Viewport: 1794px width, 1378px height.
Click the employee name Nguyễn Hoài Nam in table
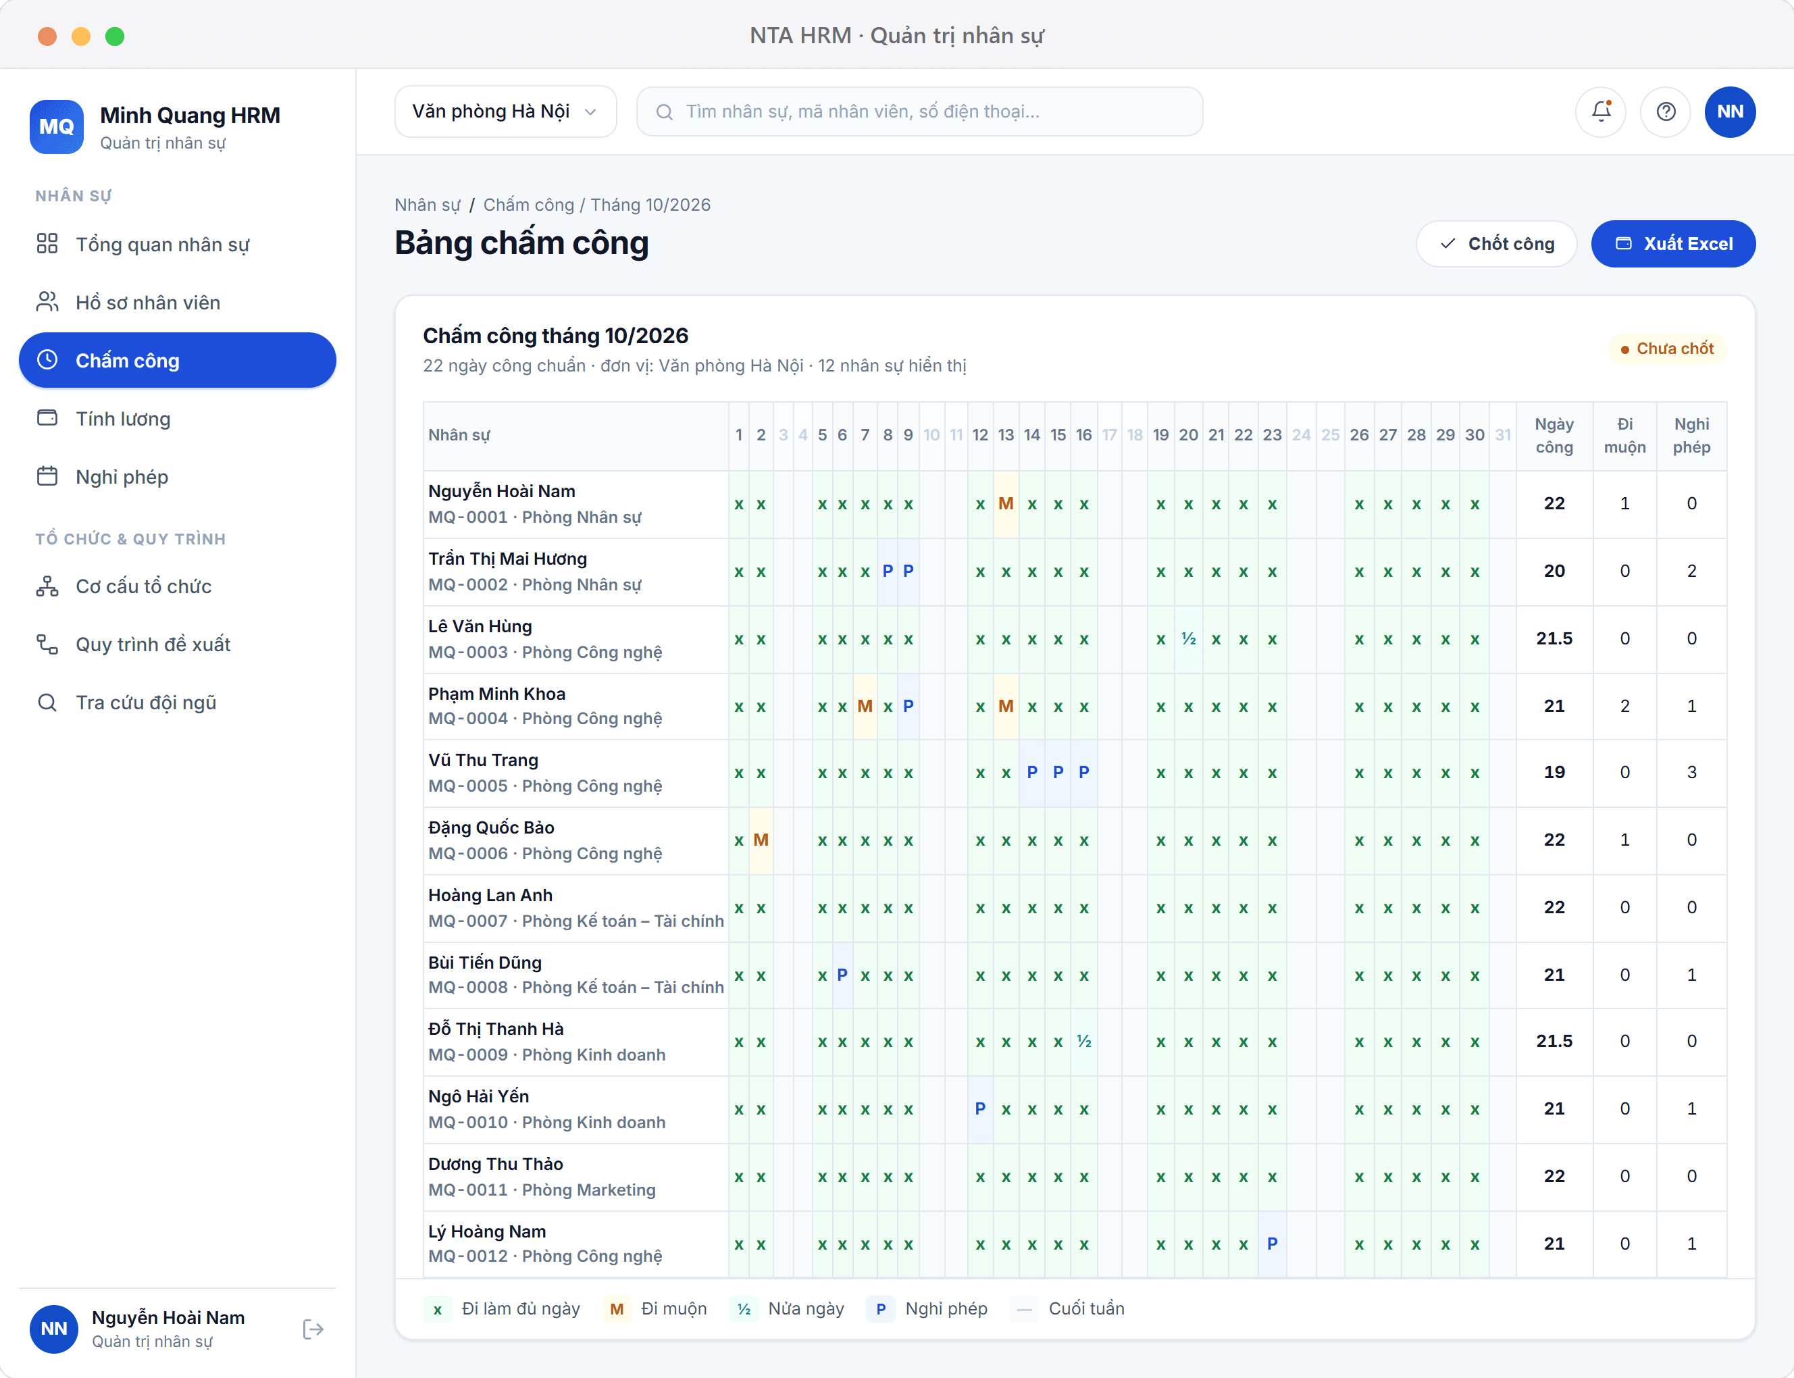tap(501, 491)
